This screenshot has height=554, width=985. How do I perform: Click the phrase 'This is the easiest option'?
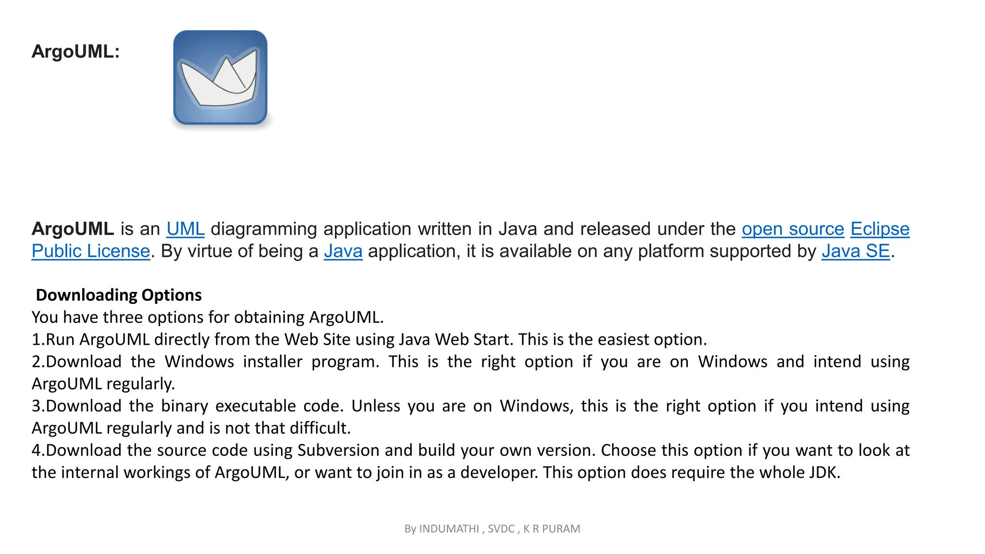(x=612, y=340)
